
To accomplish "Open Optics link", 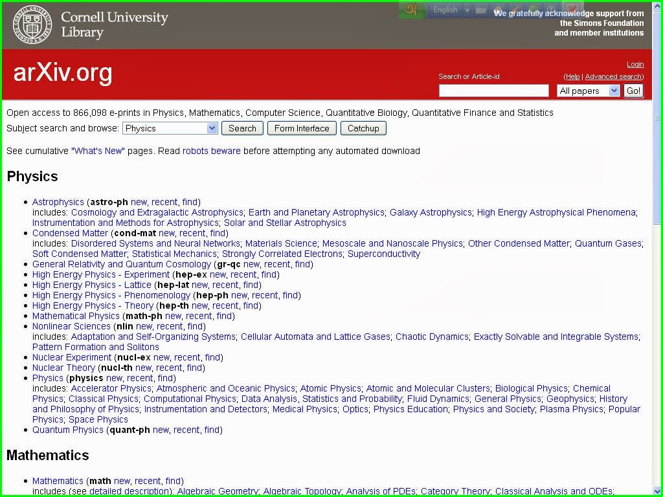I will [x=355, y=409].
